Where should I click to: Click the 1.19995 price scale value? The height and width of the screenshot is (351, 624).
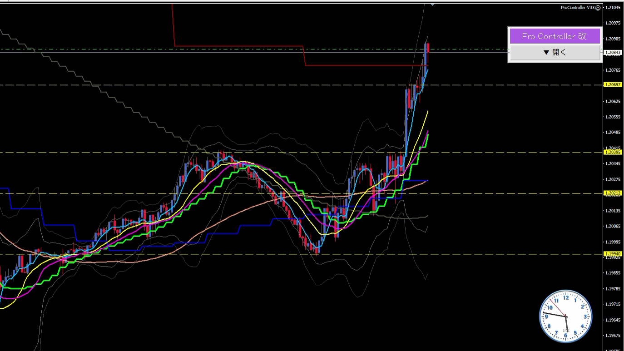pyautogui.click(x=614, y=242)
